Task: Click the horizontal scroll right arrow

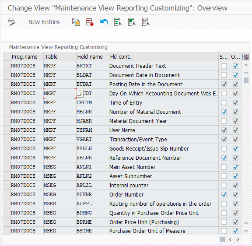Action: [238, 239]
